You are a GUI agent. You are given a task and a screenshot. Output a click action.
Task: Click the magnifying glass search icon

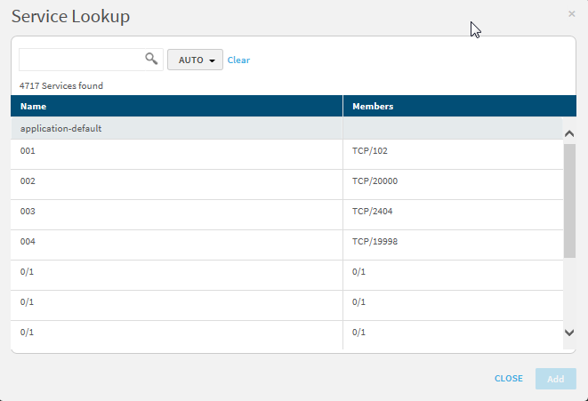click(151, 60)
